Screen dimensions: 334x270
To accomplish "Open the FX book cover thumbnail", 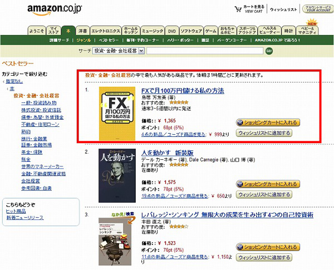I will (x=117, y=114).
